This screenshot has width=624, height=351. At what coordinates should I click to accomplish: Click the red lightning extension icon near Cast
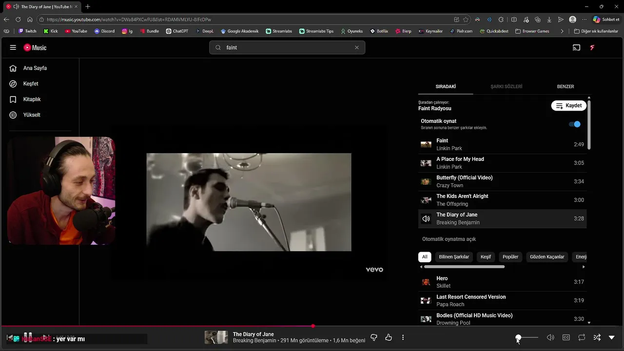(x=592, y=48)
